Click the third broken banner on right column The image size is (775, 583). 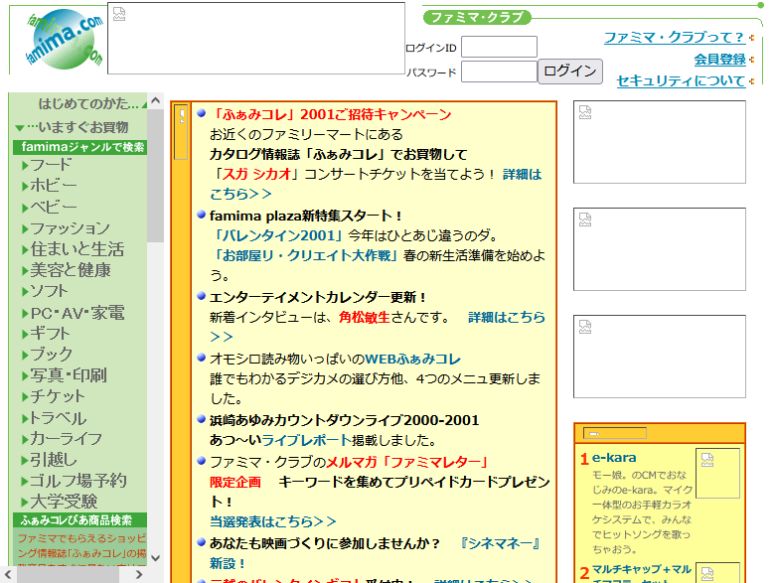[x=660, y=357]
